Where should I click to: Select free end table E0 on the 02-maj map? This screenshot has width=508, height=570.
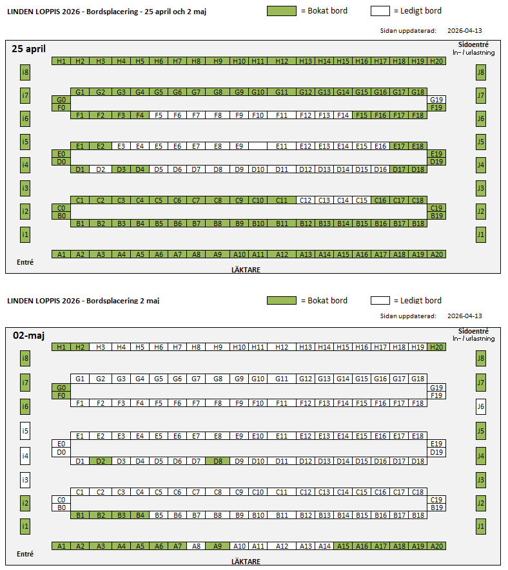click(x=61, y=444)
